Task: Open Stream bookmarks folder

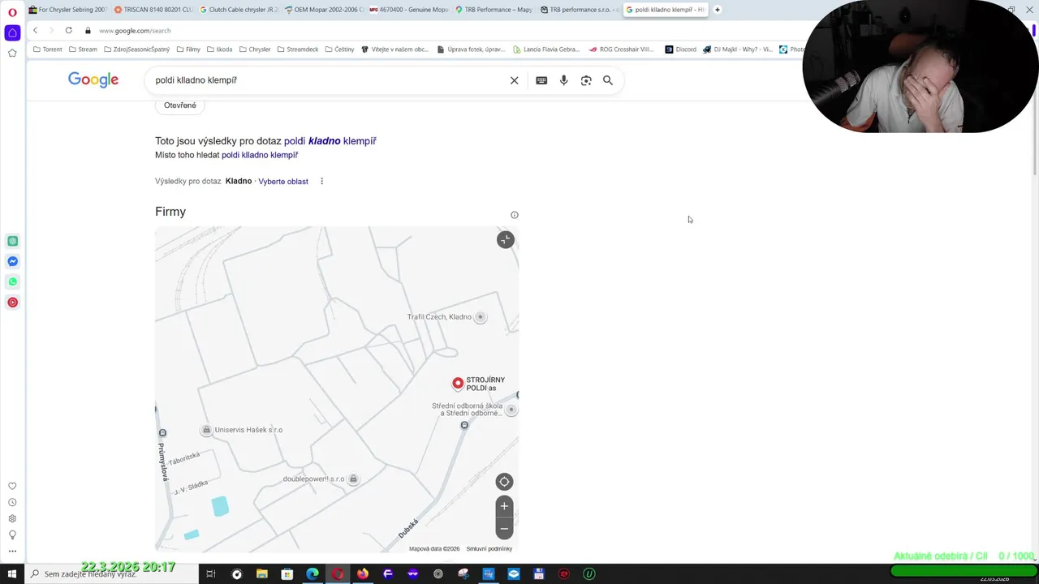Action: (83, 49)
